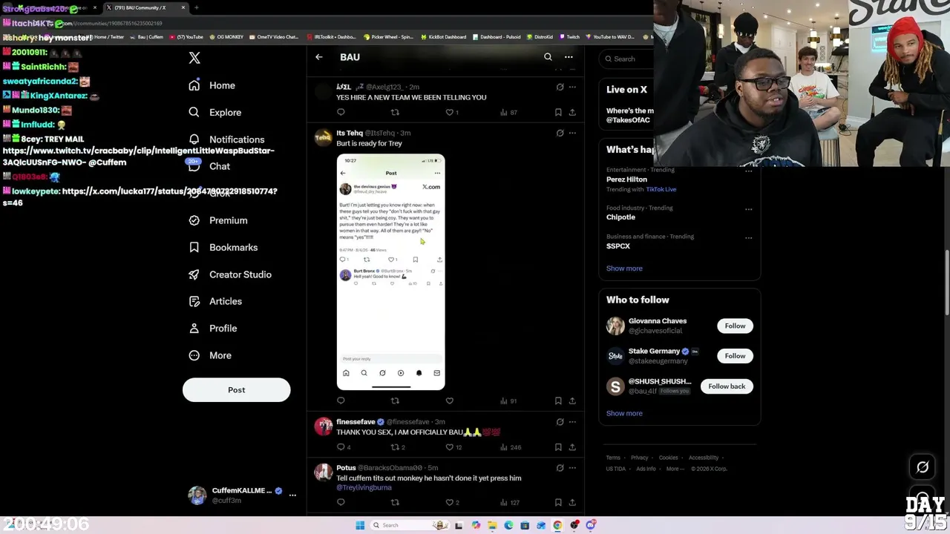Like the 'YES HIRE A NEW TEAM' post
The height and width of the screenshot is (534, 950).
pos(450,112)
